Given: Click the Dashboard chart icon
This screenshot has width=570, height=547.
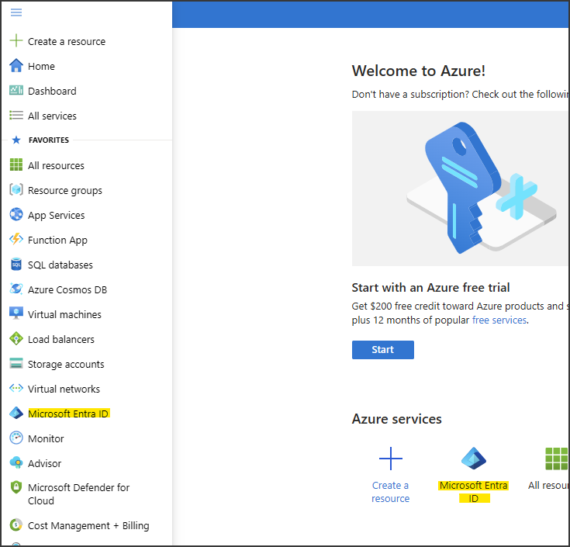Looking at the screenshot, I should point(16,91).
